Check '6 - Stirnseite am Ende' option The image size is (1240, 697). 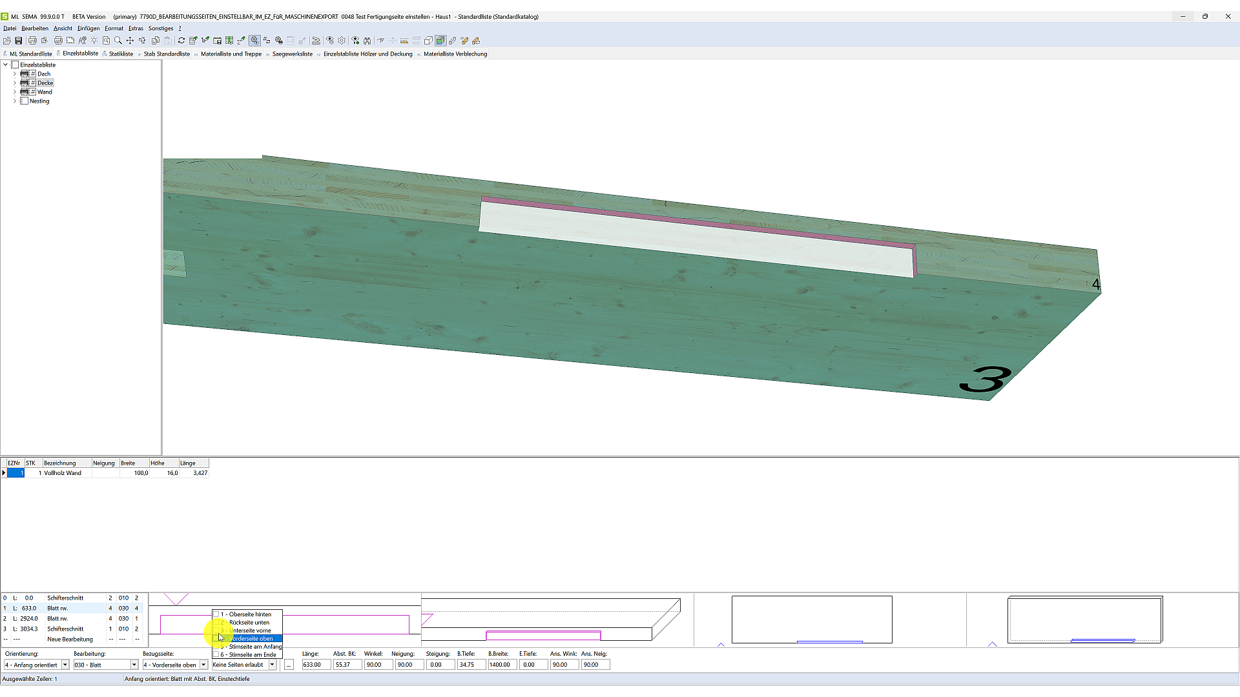(216, 654)
